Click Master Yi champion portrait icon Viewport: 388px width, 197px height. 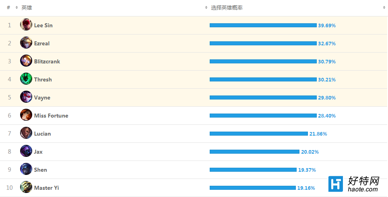(x=26, y=187)
